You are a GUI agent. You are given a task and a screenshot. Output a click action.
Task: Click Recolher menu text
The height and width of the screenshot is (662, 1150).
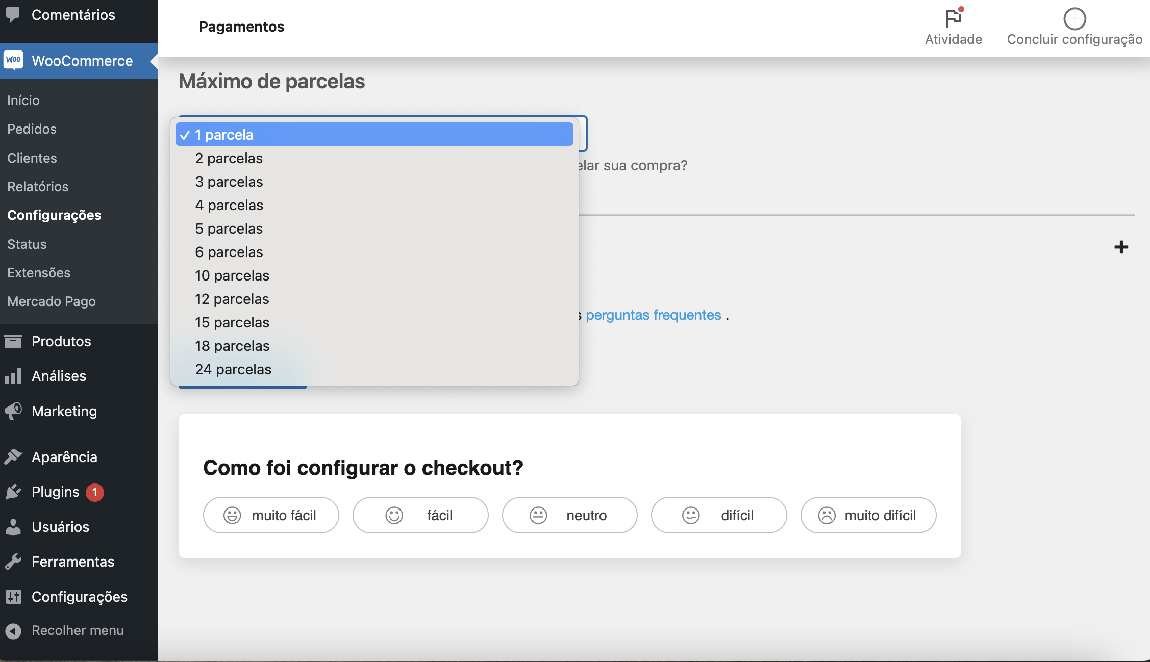point(78,631)
